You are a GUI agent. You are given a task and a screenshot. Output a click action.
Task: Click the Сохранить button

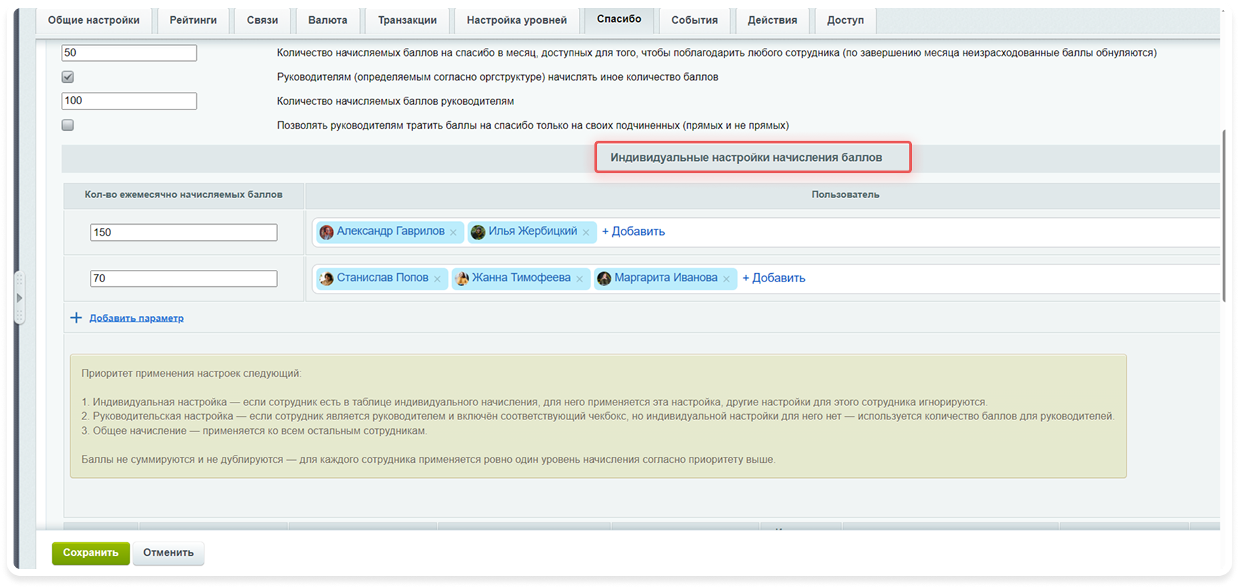(91, 553)
